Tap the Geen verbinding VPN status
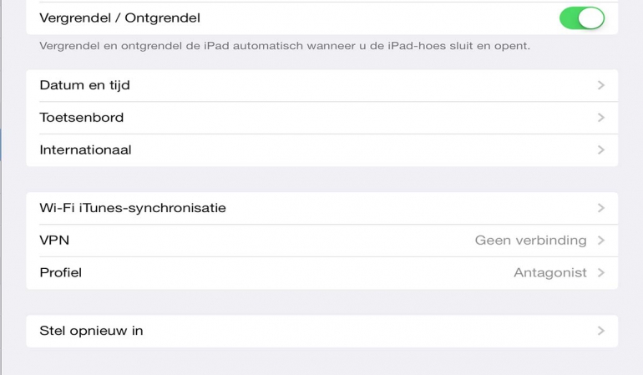This screenshot has width=643, height=375. tap(530, 241)
